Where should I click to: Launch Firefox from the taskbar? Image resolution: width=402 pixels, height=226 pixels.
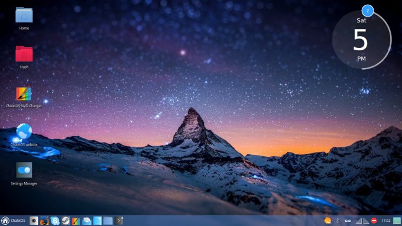point(44,221)
